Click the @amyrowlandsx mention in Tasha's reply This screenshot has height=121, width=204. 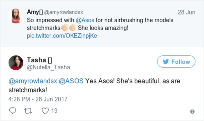pos(33,81)
